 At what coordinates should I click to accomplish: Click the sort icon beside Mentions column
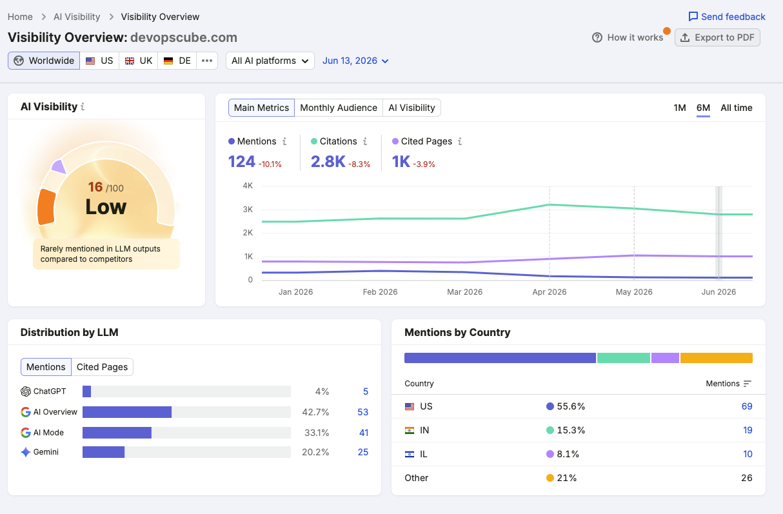[748, 384]
